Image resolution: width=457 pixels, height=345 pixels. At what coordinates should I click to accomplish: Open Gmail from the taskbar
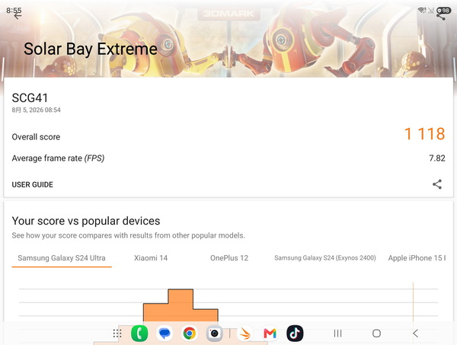pyautogui.click(x=270, y=334)
